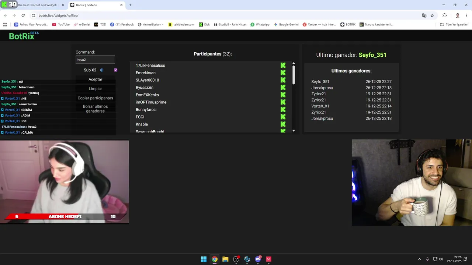472x265 pixels.
Task: Select participant Bunnyfaresi
Action: pyautogui.click(x=146, y=109)
